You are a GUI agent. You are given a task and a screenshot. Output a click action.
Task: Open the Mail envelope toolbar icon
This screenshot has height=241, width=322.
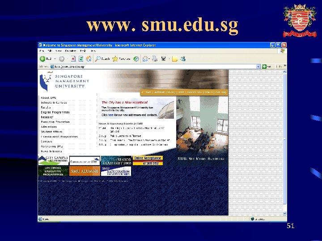tap(145, 59)
